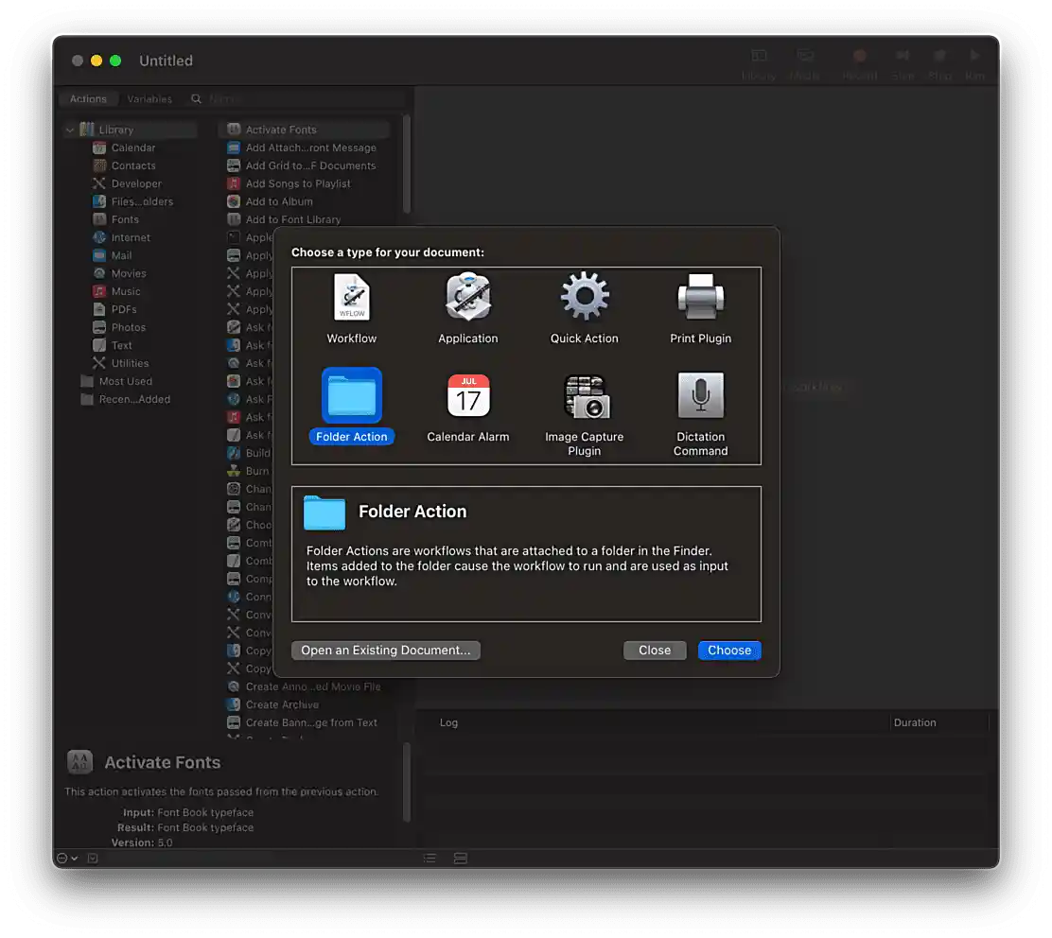Confirm with the Choose button
Screen dimensions: 1052x938
(x=728, y=650)
